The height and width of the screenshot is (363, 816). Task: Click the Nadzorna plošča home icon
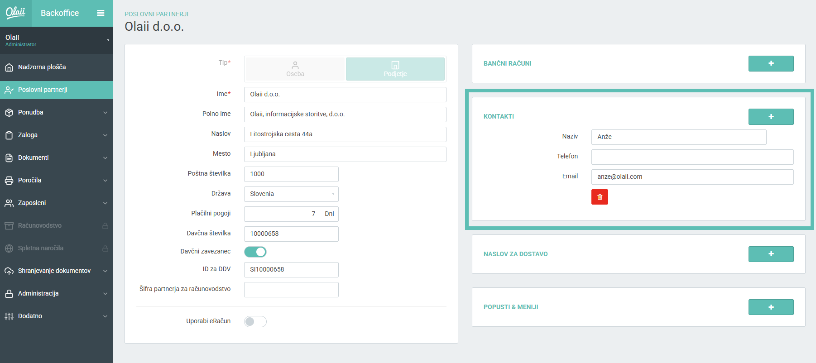pos(9,67)
